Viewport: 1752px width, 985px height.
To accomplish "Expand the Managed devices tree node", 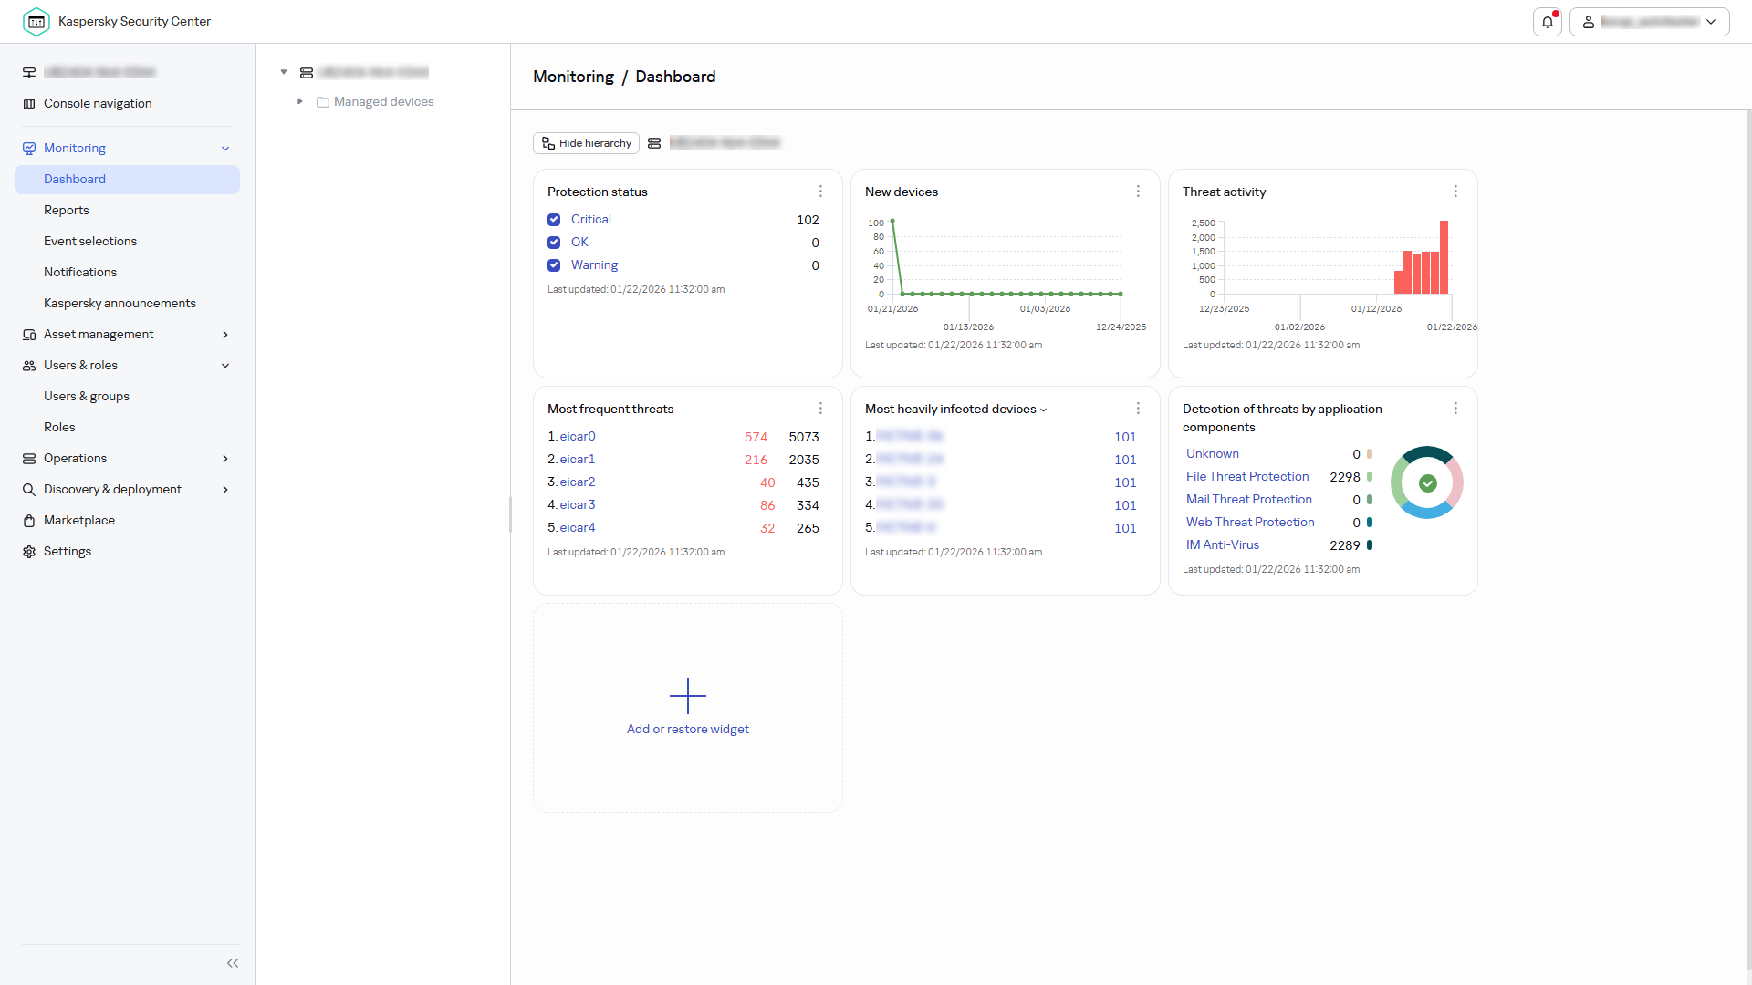I will pyautogui.click(x=300, y=101).
